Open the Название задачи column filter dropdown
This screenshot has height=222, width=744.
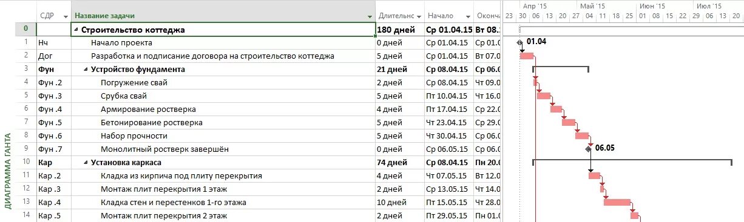pos(370,16)
